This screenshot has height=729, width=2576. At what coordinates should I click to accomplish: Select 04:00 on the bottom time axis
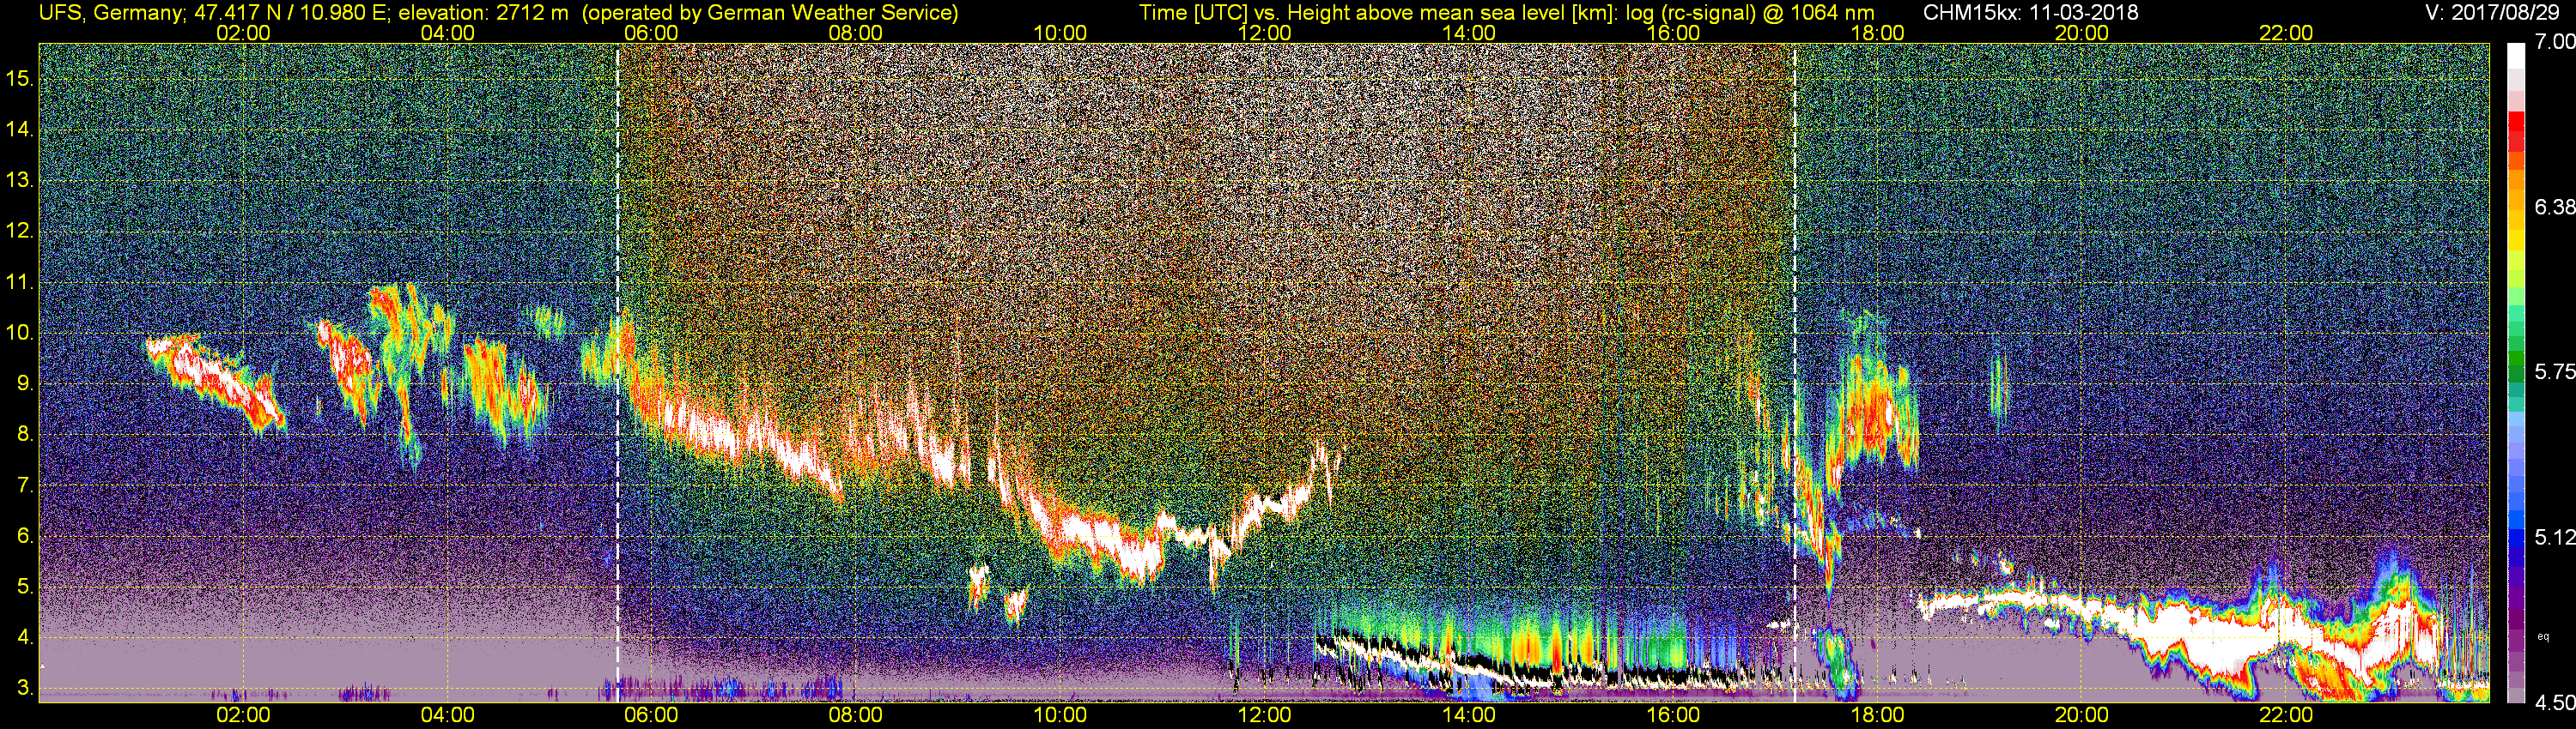click(448, 715)
